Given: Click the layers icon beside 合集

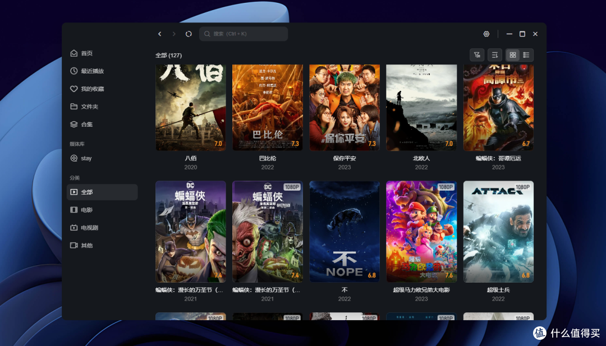Looking at the screenshot, I should tap(74, 124).
